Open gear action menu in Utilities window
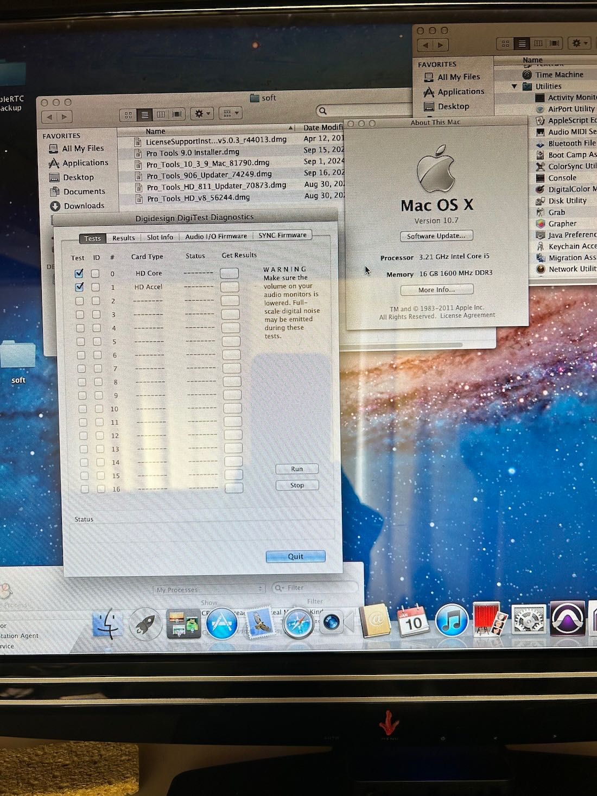This screenshot has height=796, width=597. tap(580, 43)
